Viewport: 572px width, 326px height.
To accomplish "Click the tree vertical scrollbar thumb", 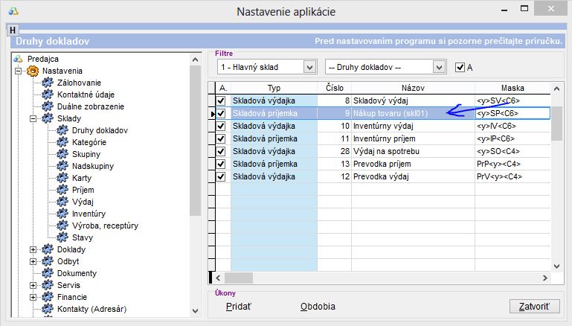I will (x=195, y=141).
